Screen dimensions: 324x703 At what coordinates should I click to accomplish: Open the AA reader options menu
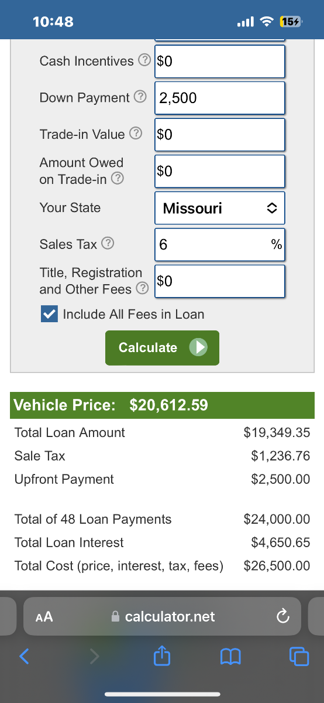pos(44,616)
